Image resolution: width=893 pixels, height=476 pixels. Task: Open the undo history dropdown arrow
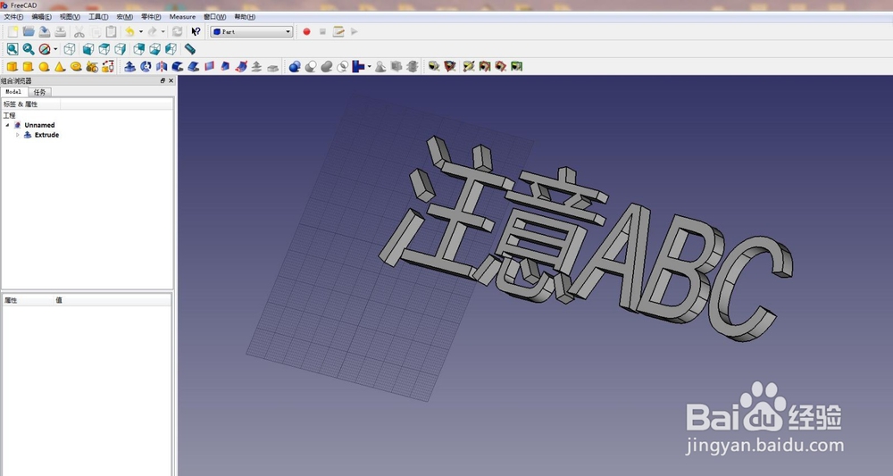tap(141, 32)
